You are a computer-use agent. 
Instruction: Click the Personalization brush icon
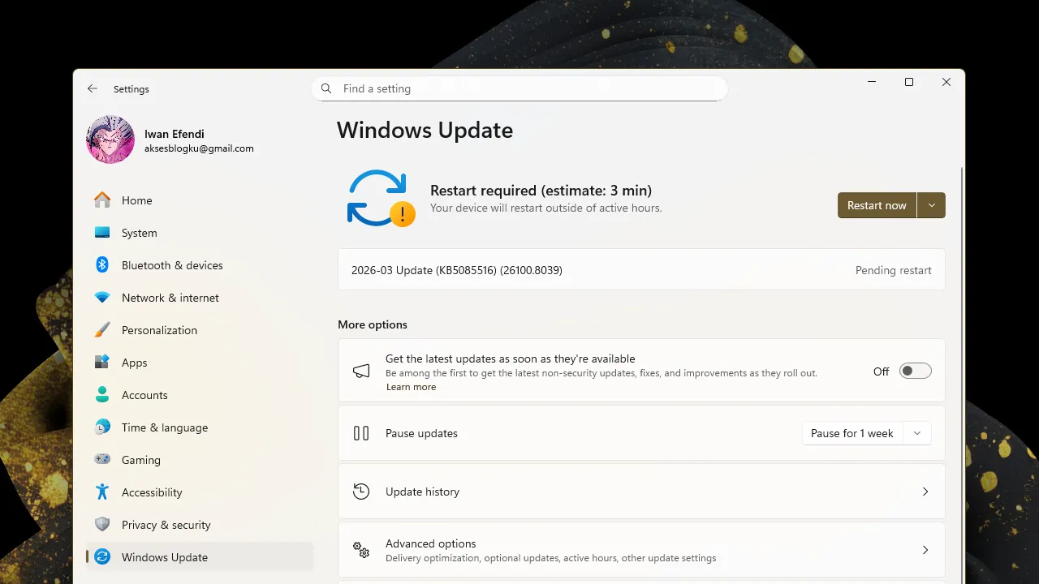tap(101, 330)
